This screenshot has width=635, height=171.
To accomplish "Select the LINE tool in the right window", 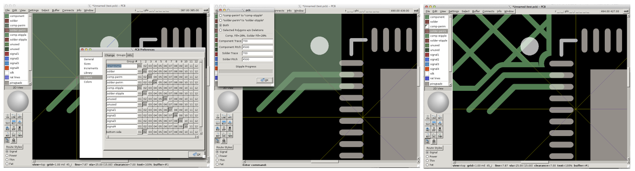I will coord(434,117).
